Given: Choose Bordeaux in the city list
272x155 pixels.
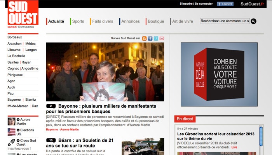Looking at the screenshot, I should [15, 37].
